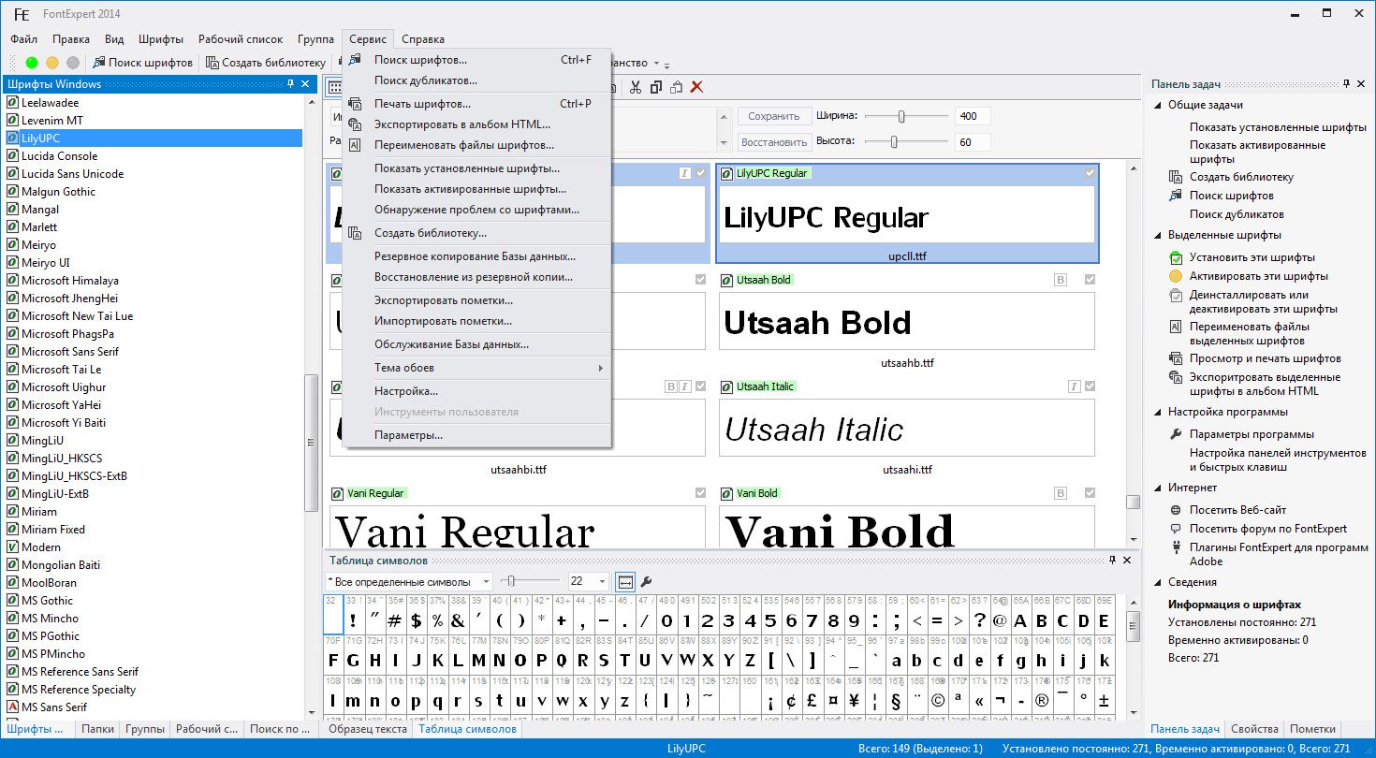The image size is (1376, 758).
Task: Click the wrench settings icon in character table
Action: pos(646,582)
